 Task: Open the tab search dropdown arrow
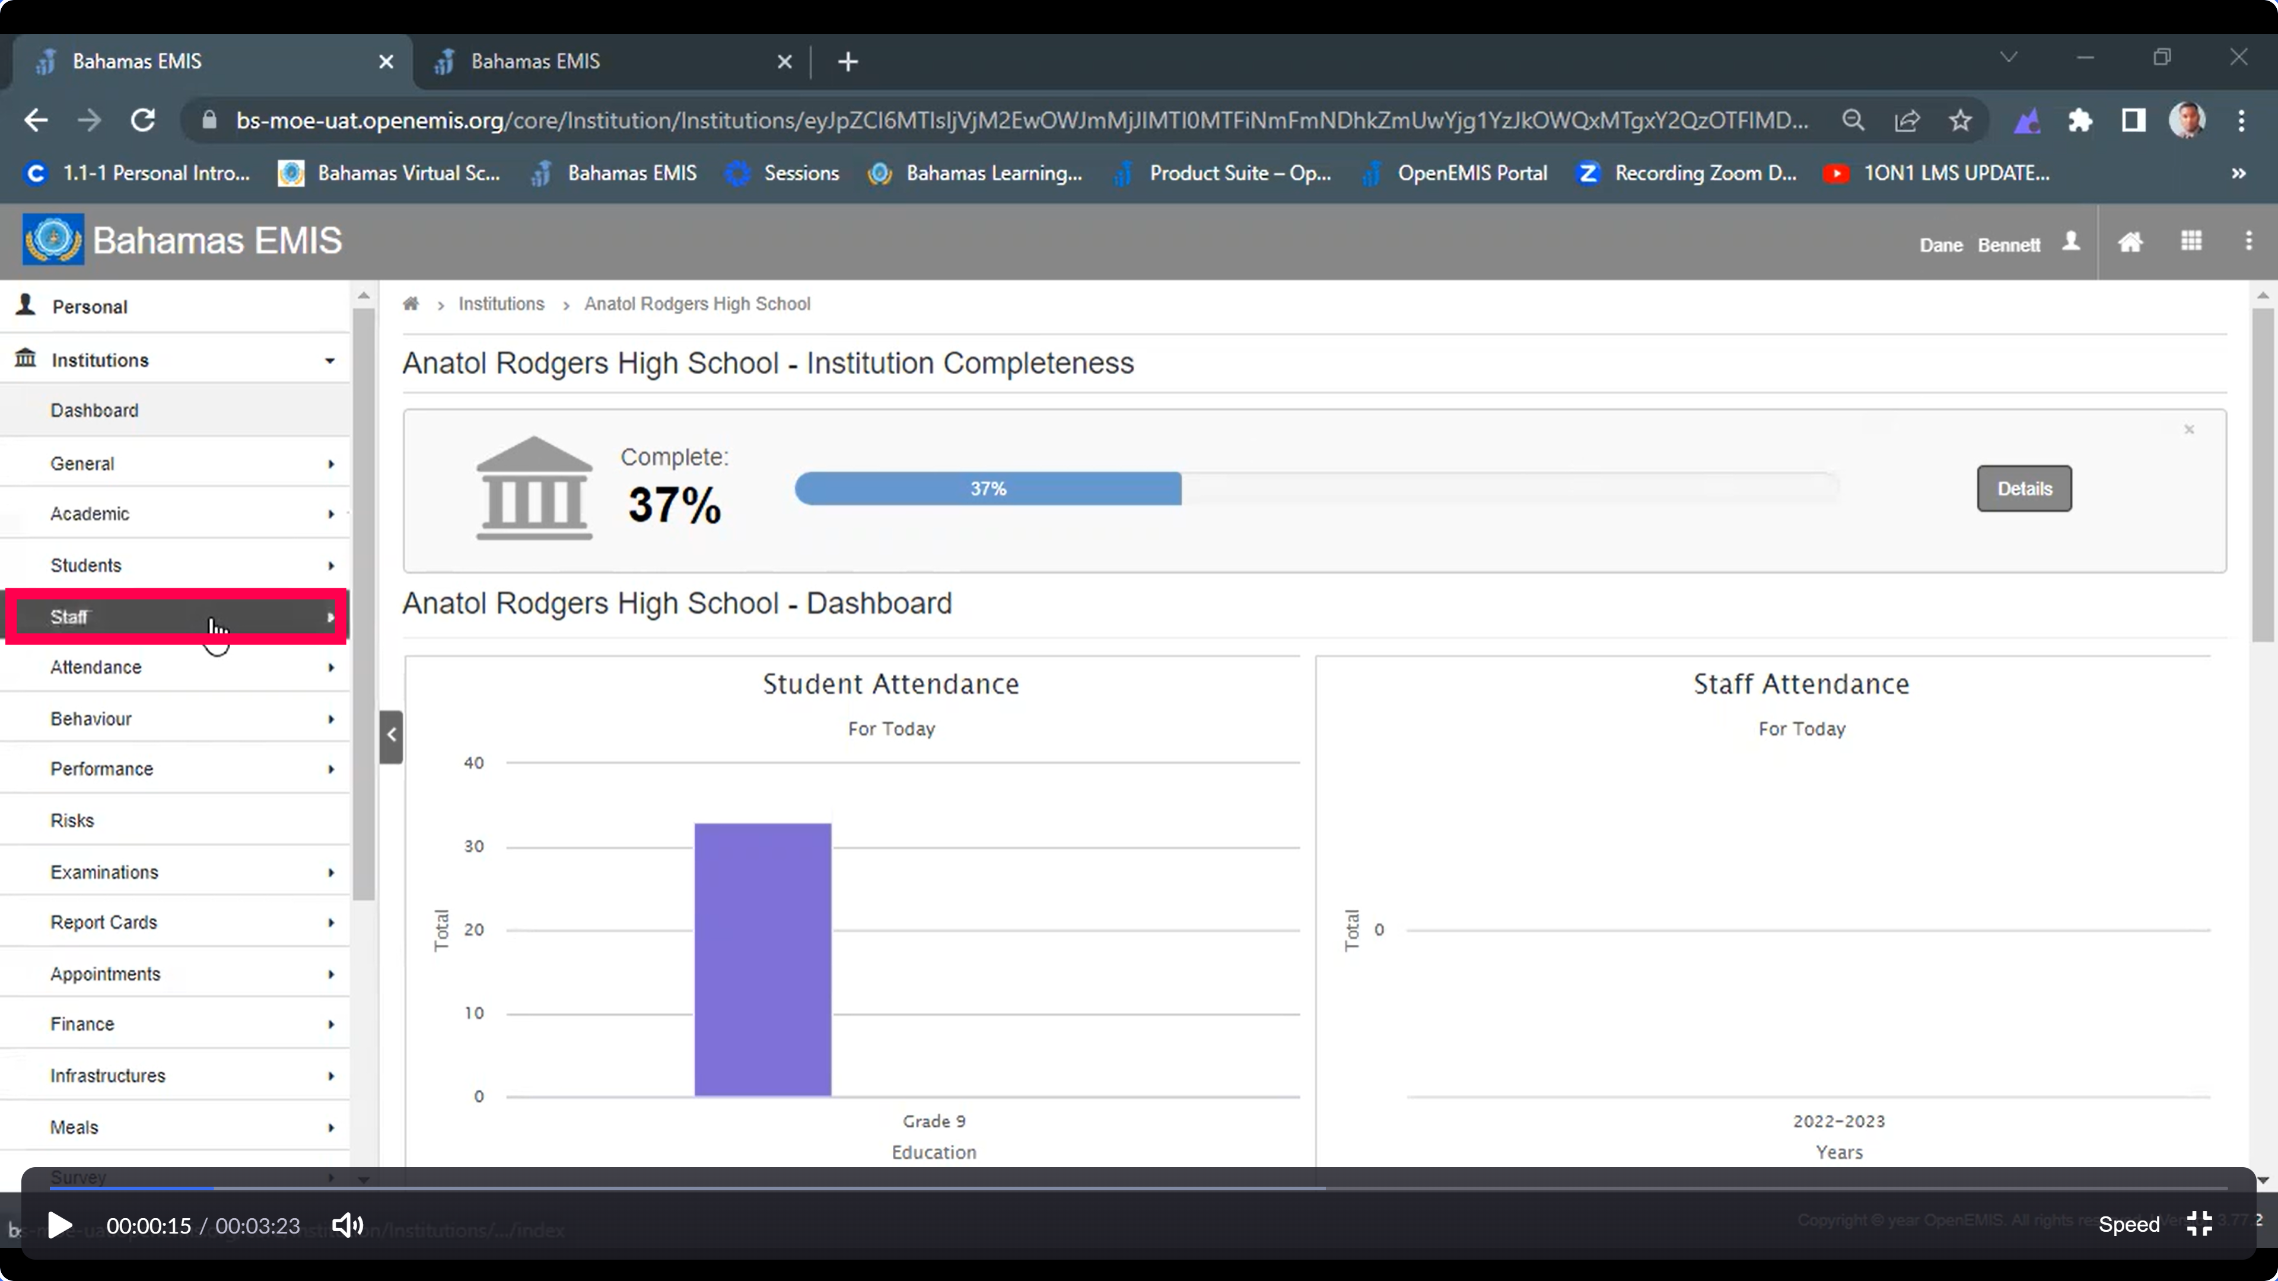2008,58
